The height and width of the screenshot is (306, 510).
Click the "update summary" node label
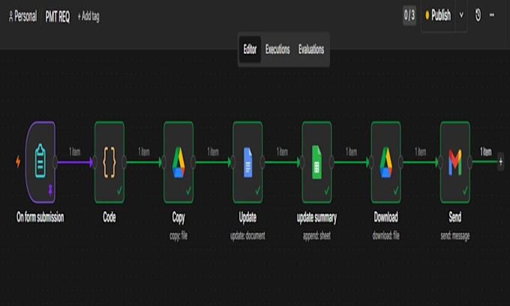[x=316, y=218]
